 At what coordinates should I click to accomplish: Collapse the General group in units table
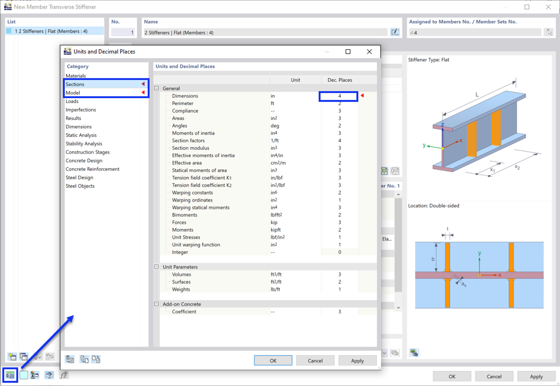click(x=156, y=88)
